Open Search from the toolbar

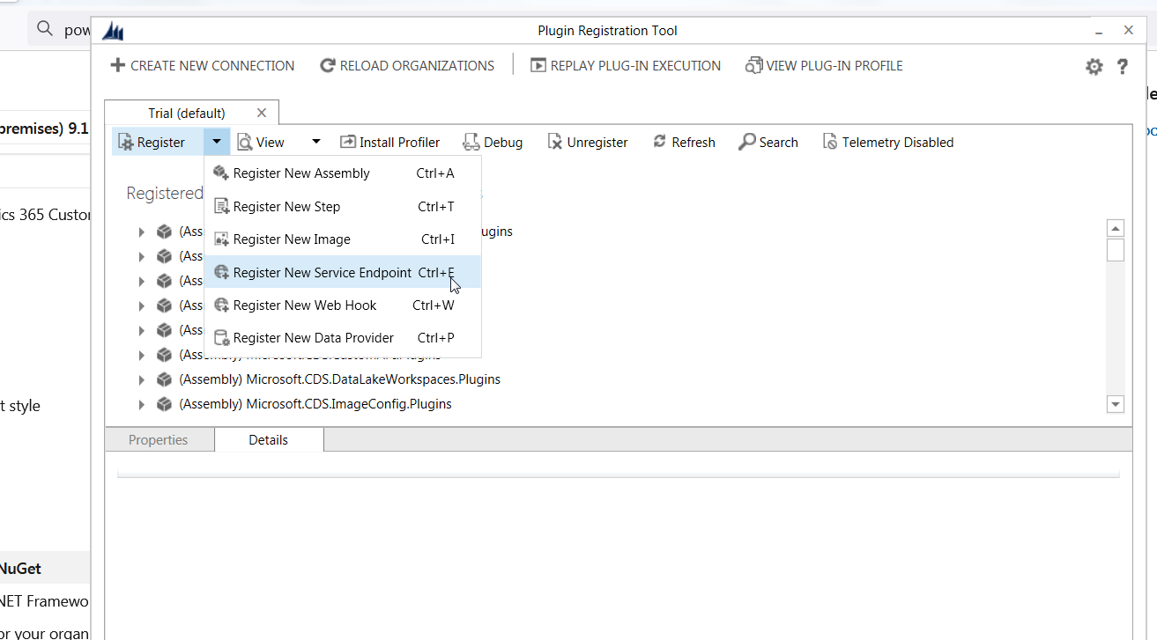click(x=768, y=142)
